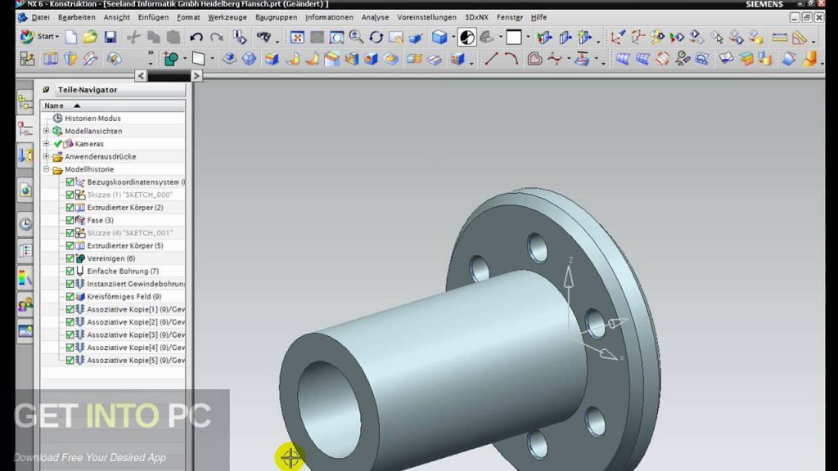Click the right navigation arrow button

[196, 76]
